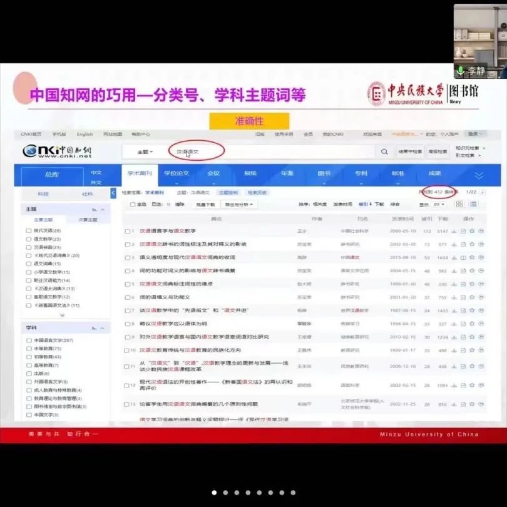
Task: Click the 高级检索 advanced search button
Action: coord(438,151)
